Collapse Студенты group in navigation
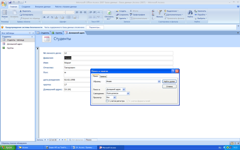 32,37
